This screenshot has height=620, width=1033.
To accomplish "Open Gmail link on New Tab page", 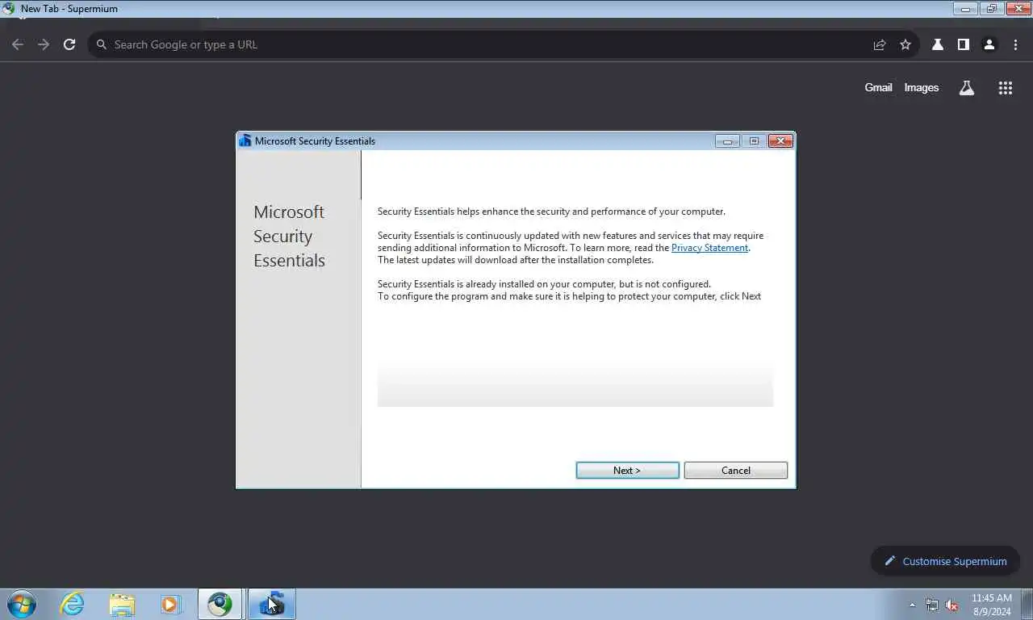I will [878, 87].
